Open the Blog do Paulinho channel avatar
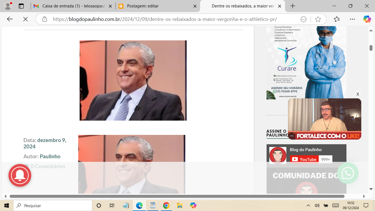This screenshot has height=211, width=375. tap(278, 155)
